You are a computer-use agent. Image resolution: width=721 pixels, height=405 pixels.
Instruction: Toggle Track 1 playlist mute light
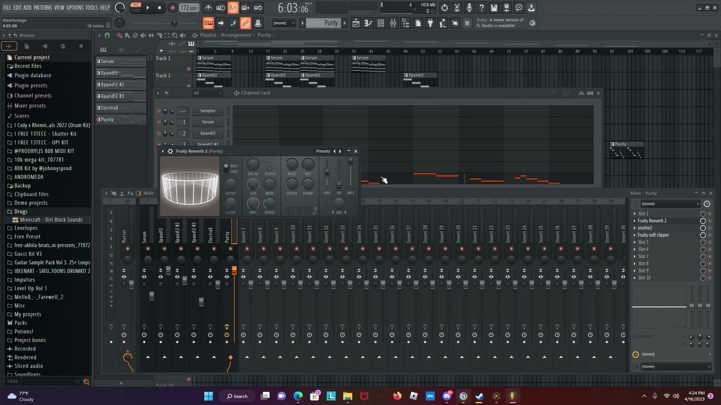[189, 69]
